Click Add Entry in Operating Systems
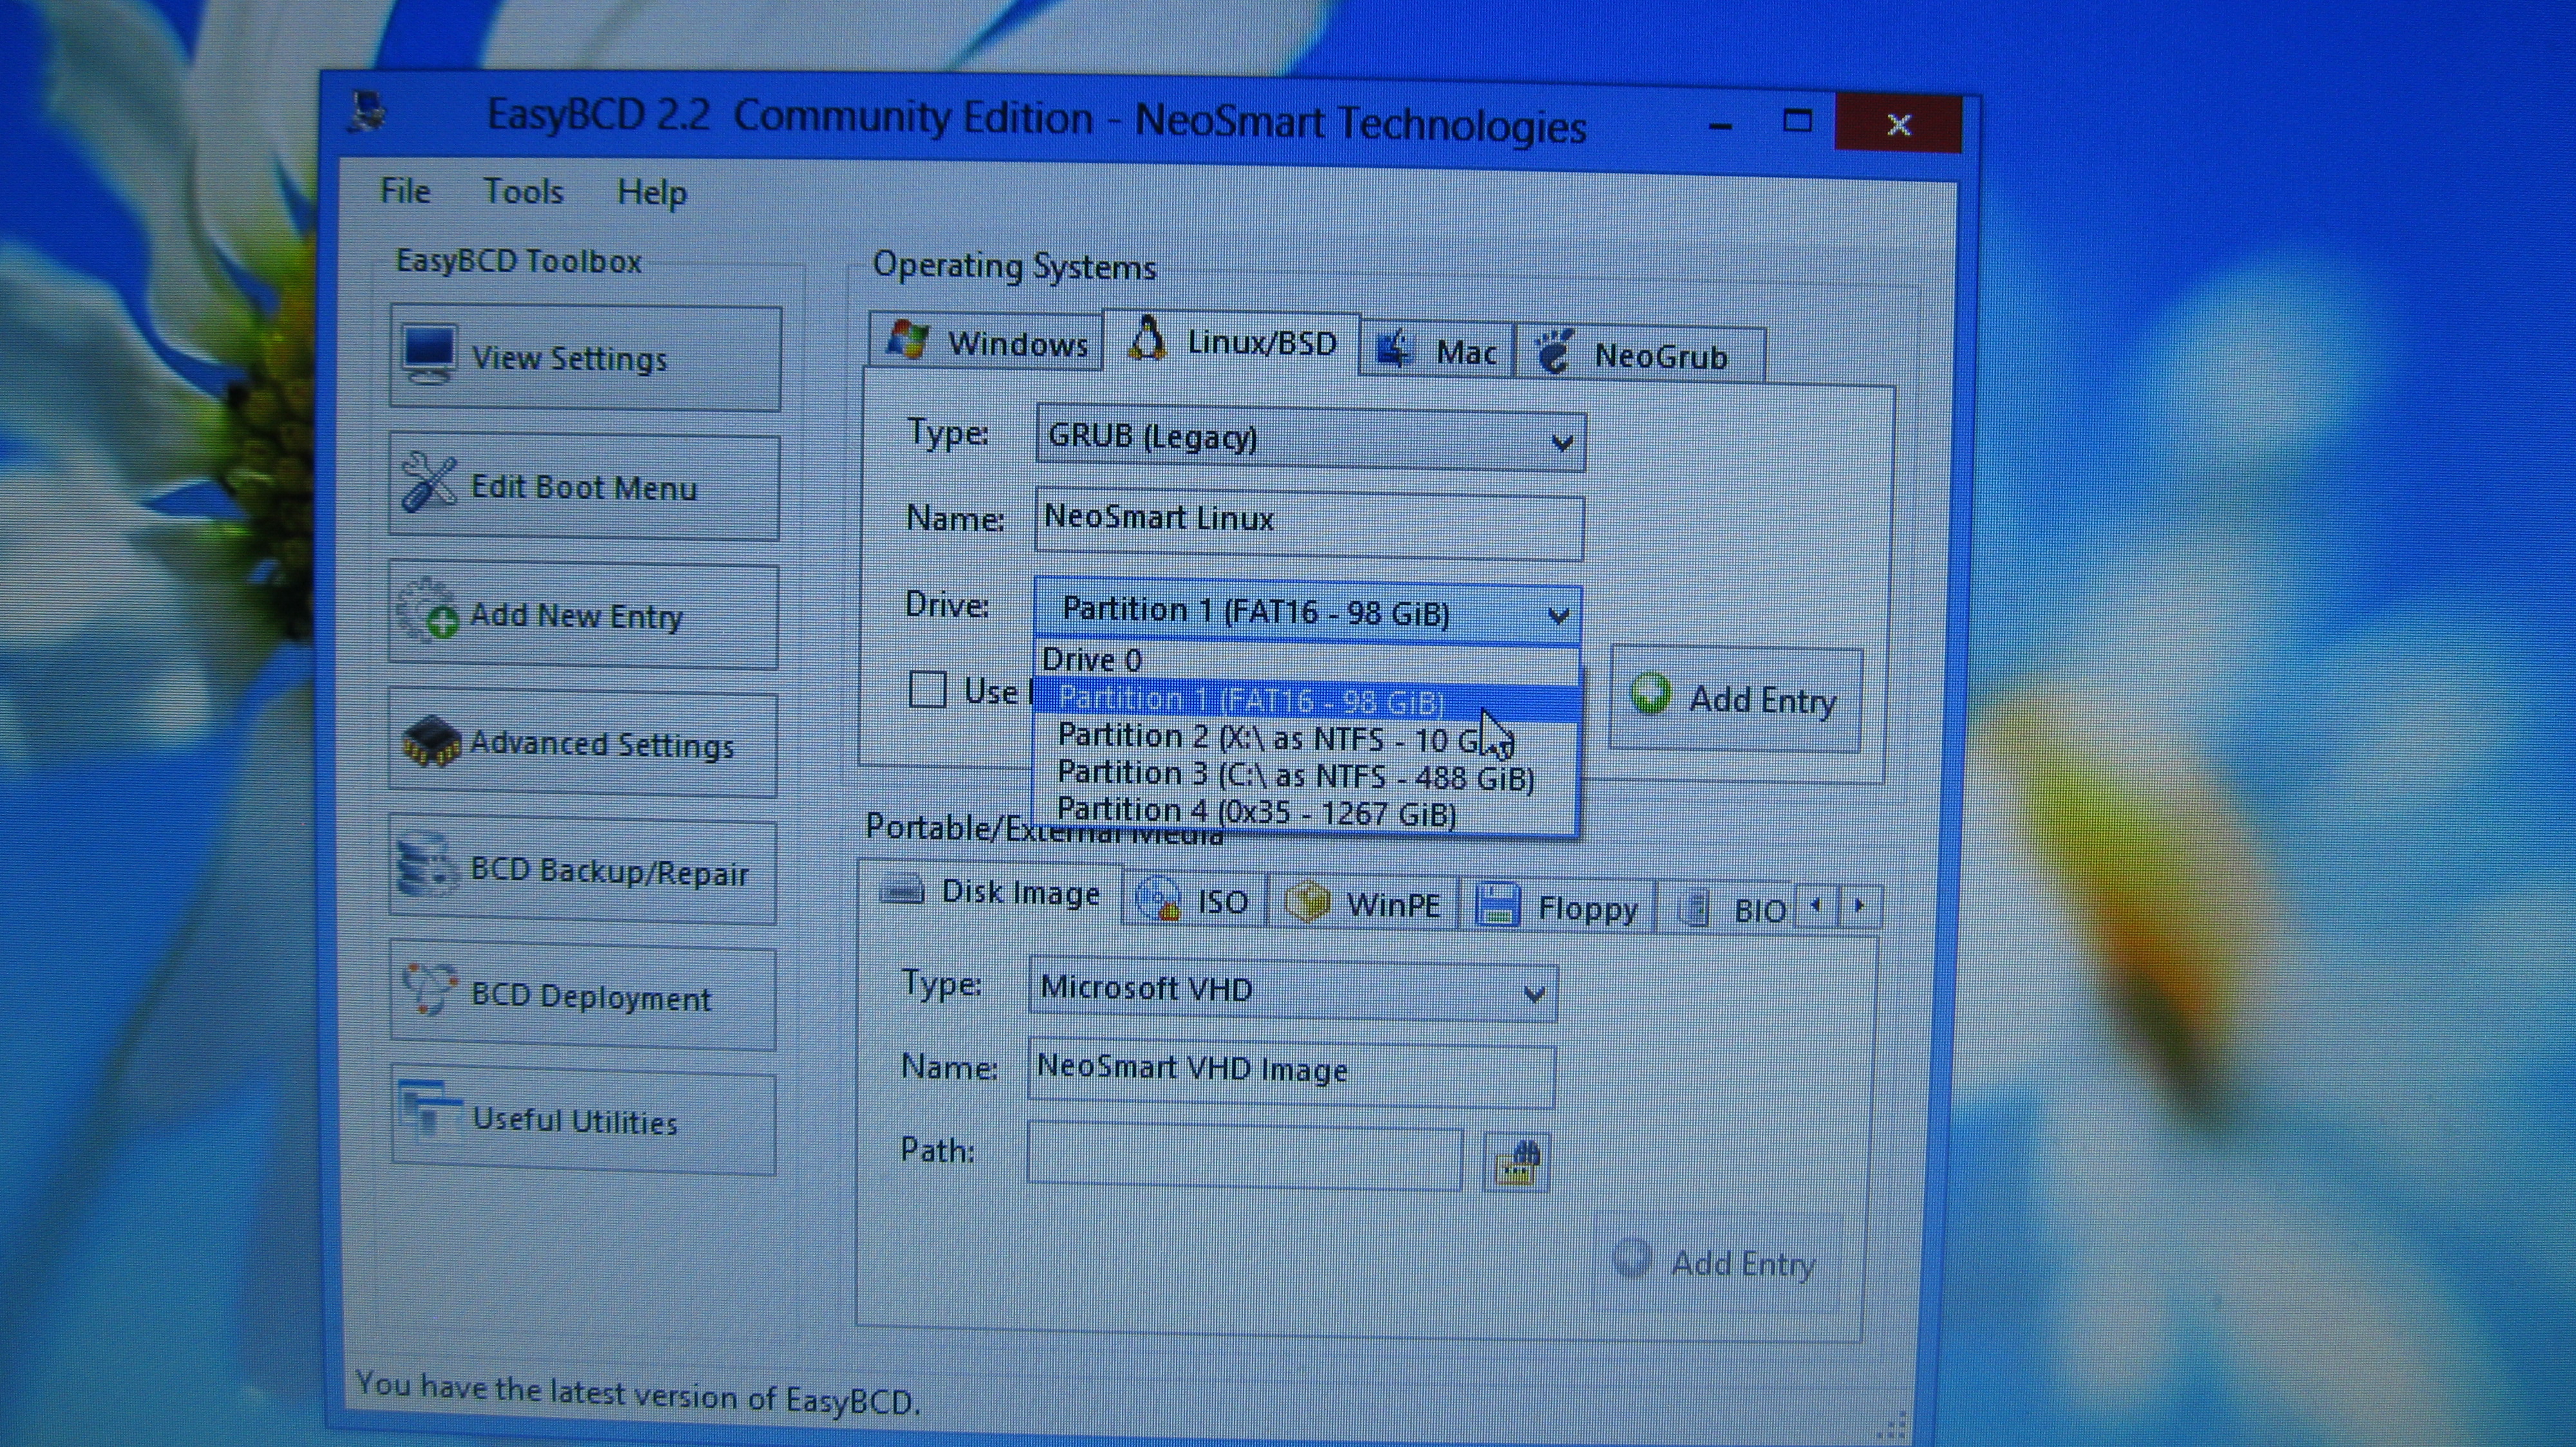 [1736, 698]
